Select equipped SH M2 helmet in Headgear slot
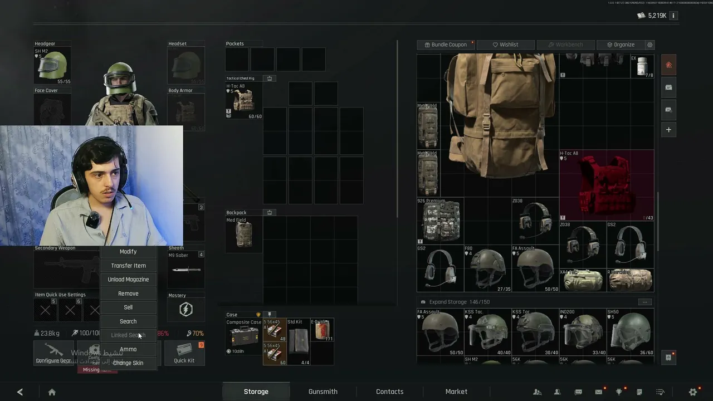Viewport: 713px width, 401px height. tap(53, 66)
